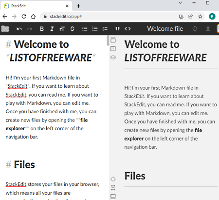Click 'LISTOFFREEWARE' in the preview heading

tap(165, 58)
